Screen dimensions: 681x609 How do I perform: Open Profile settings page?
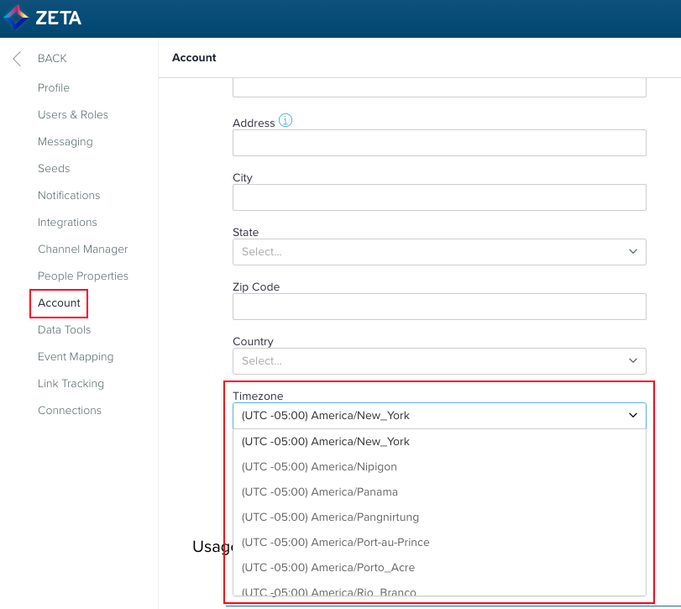(x=54, y=88)
